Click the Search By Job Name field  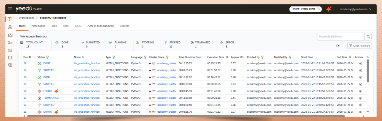tap(341, 36)
